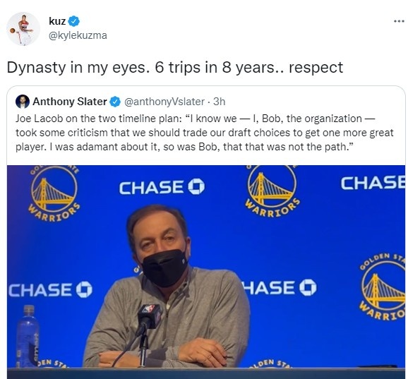The width and height of the screenshot is (408, 379).
Task: Click the water bottle in the video
Action: [28, 336]
